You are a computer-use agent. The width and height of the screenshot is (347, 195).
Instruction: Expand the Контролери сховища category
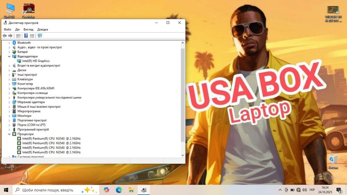pyautogui.click(x=9, y=93)
